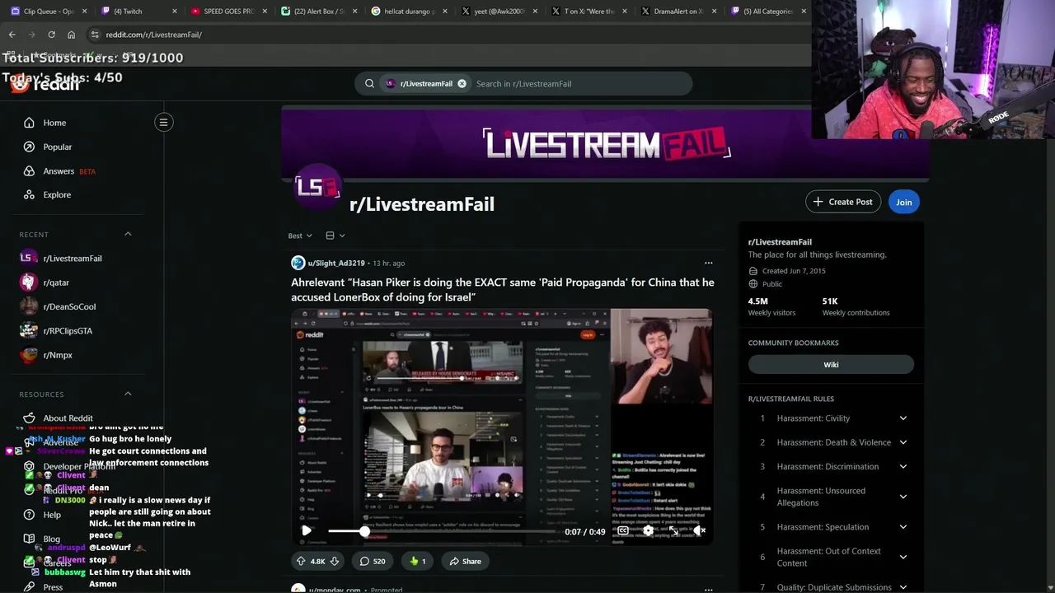Viewport: 1055px width, 593px height.
Task: Open video settings gear
Action: pyautogui.click(x=649, y=531)
